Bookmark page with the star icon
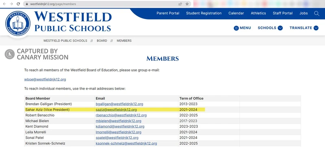This screenshot has height=147, width=325. pyautogui.click(x=187, y=4)
